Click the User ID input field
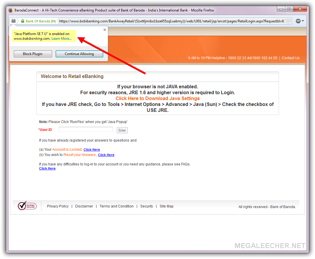Image resolution: width=315 pixels, height=259 pixels. [x=86, y=129]
